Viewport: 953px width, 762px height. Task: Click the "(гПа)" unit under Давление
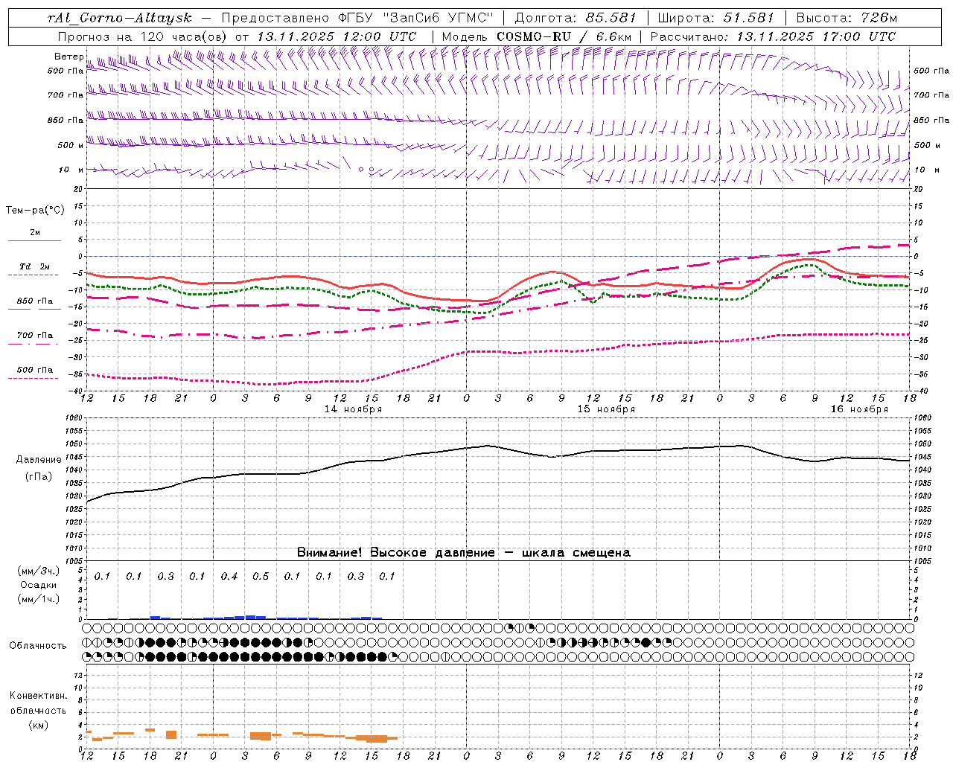tap(39, 477)
